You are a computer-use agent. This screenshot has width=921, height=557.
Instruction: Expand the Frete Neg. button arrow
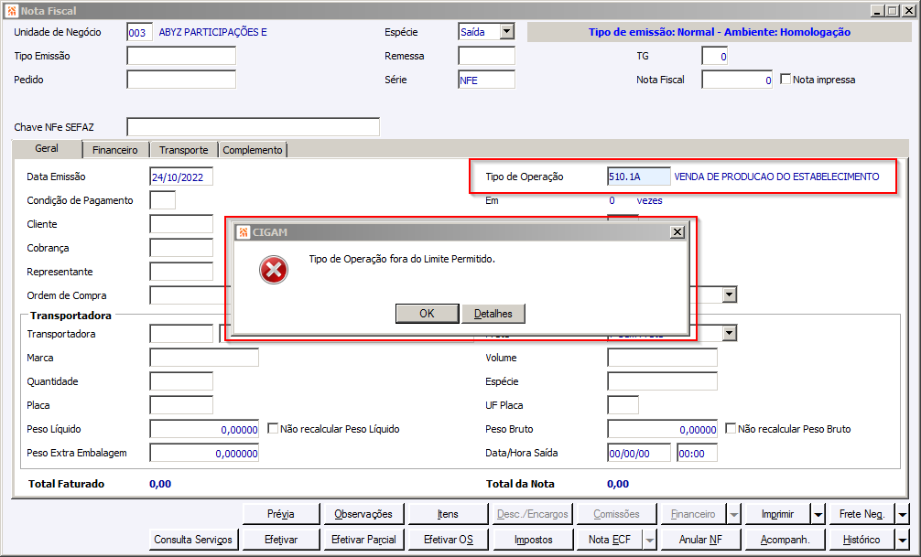(903, 514)
